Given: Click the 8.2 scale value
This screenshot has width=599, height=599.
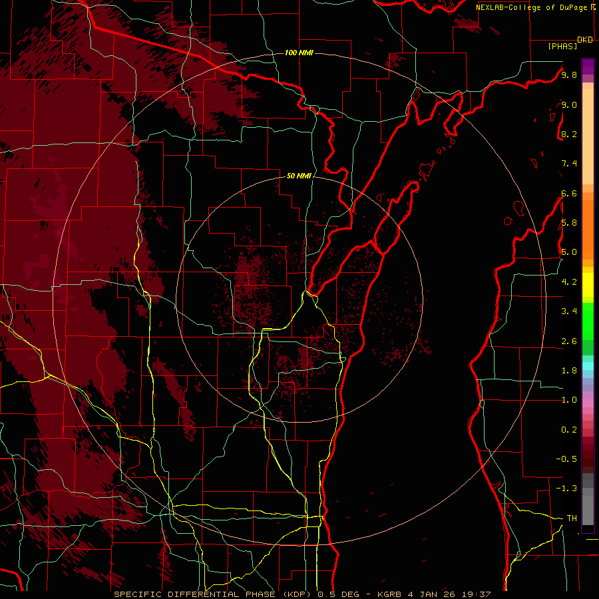Looking at the screenshot, I should click(569, 134).
